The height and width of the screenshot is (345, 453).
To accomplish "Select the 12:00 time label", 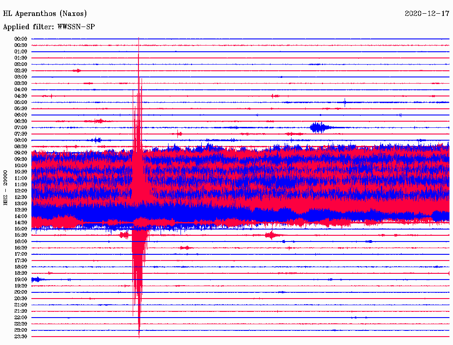I will tap(21, 191).
